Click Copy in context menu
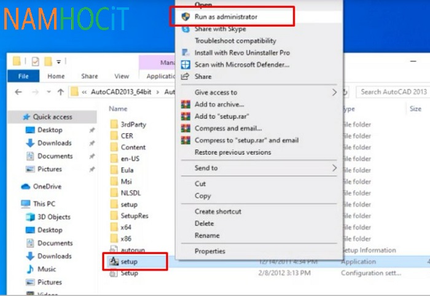Viewport: 430px width, 296px height. 259,196
